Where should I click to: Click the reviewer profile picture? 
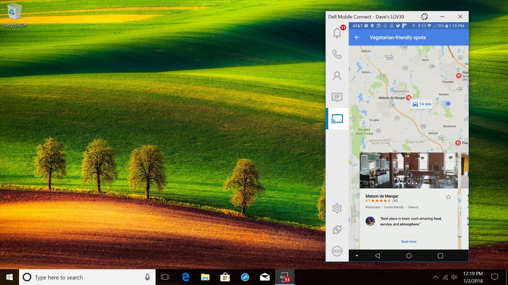370,221
